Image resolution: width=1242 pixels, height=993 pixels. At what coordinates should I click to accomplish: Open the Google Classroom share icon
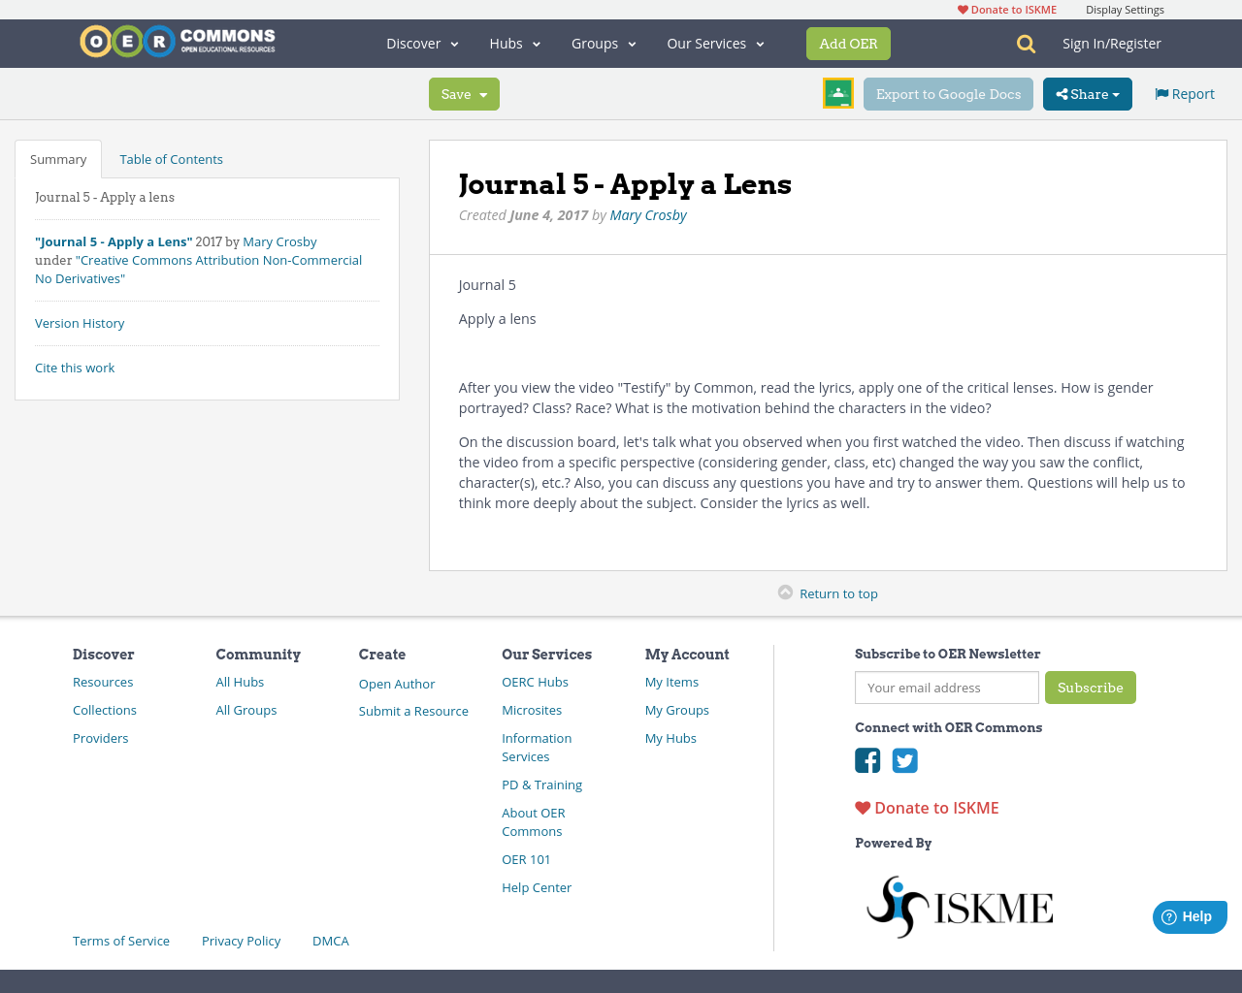(837, 93)
